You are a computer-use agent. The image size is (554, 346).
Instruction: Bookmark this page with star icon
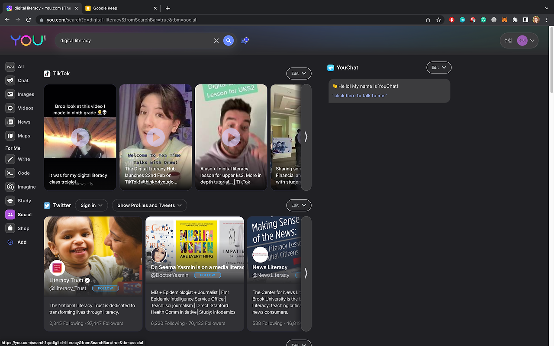pyautogui.click(x=438, y=20)
